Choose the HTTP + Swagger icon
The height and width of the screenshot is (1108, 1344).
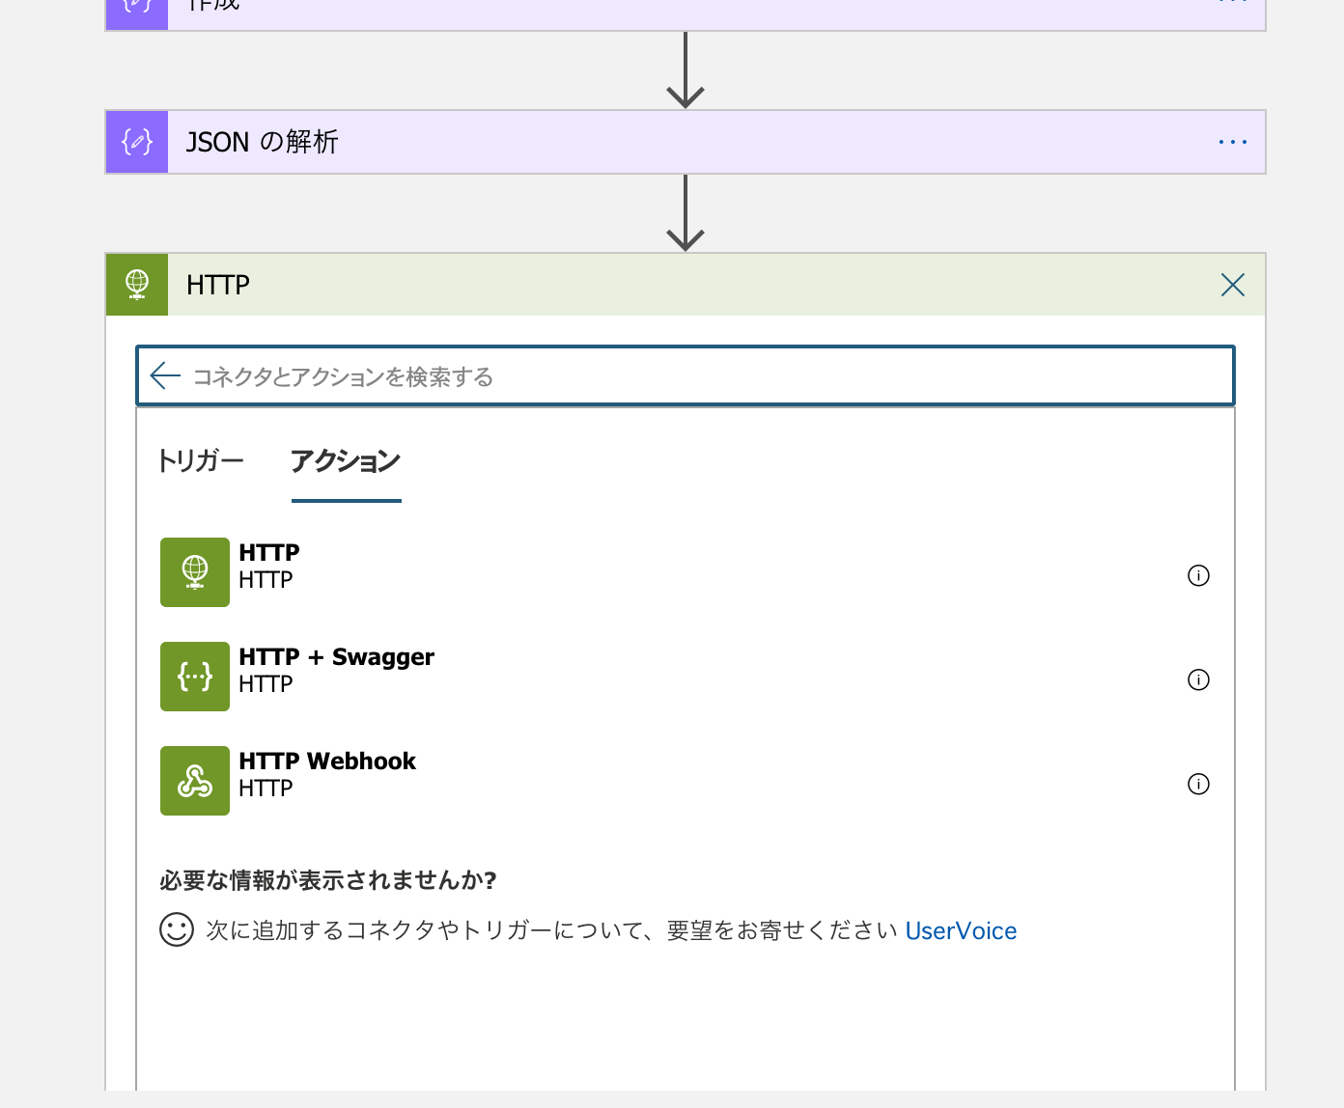click(x=195, y=677)
